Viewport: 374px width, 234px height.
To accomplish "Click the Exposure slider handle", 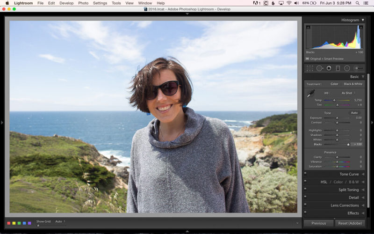I will click(337, 118).
